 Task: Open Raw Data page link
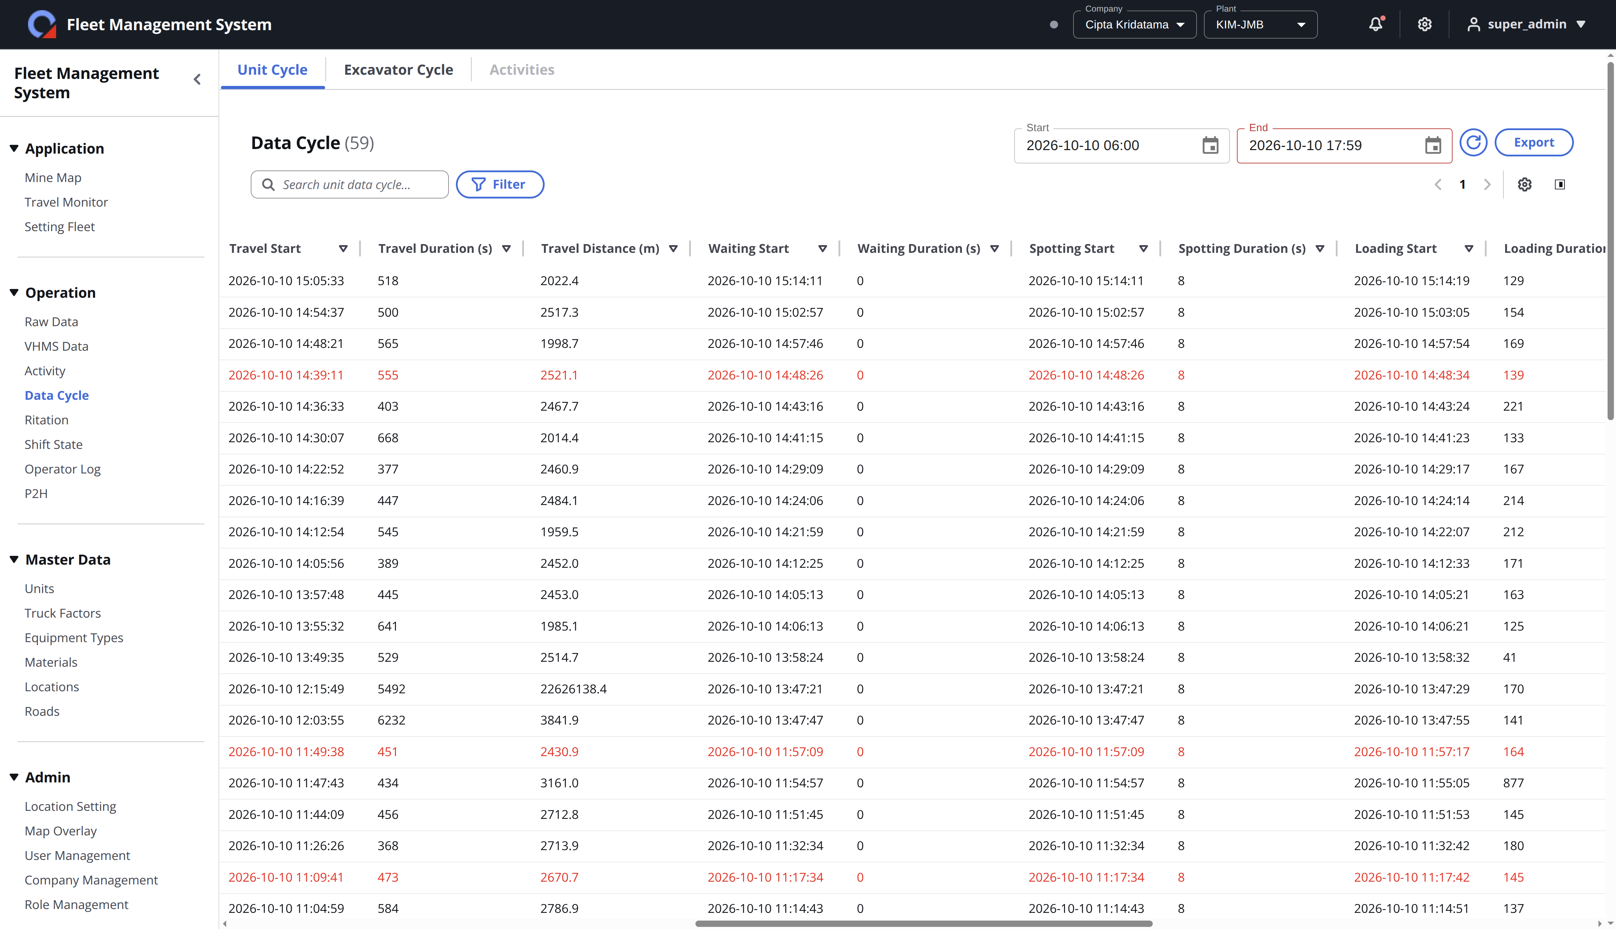[51, 322]
